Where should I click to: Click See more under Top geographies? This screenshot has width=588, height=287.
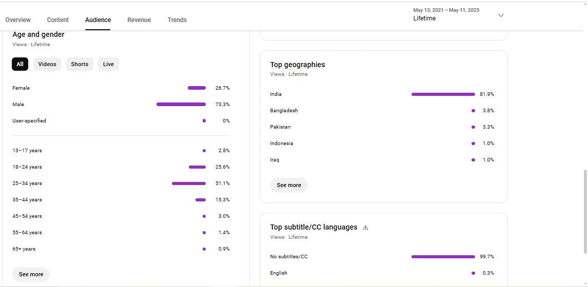point(289,185)
